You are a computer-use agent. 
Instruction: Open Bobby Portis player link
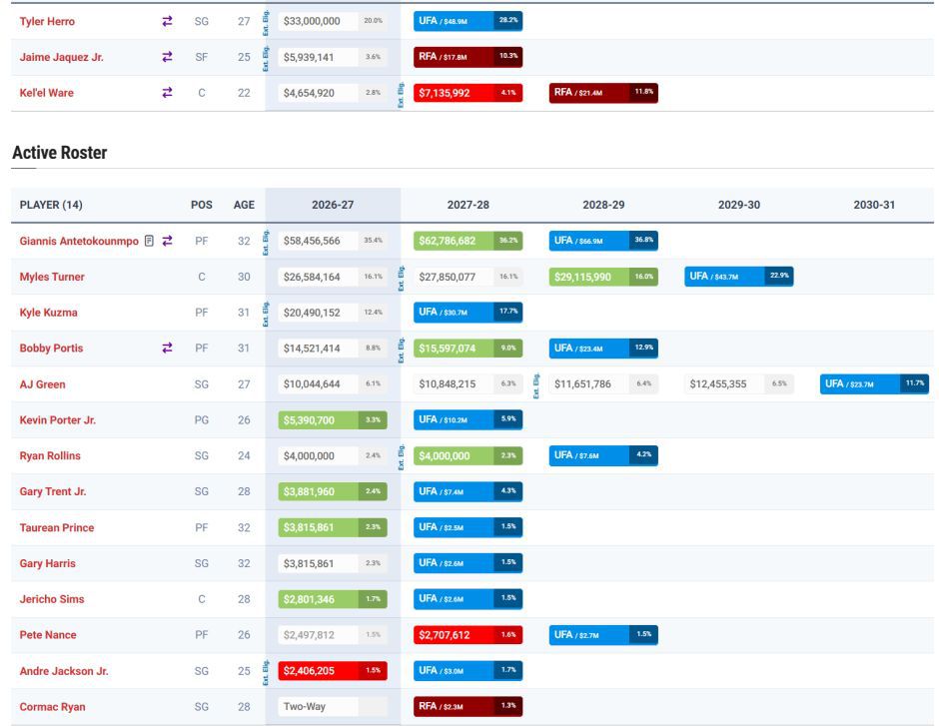(x=51, y=349)
